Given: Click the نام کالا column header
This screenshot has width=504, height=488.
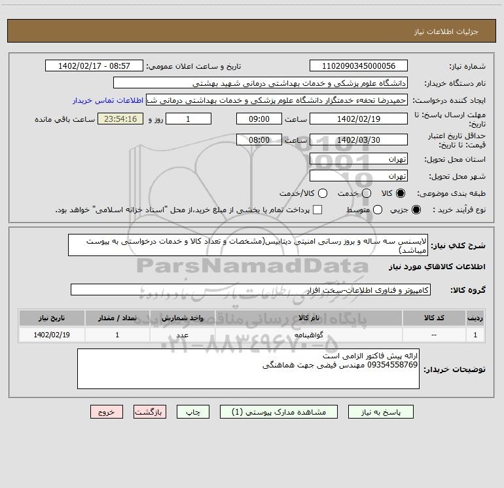Looking at the screenshot, I should (x=308, y=318).
